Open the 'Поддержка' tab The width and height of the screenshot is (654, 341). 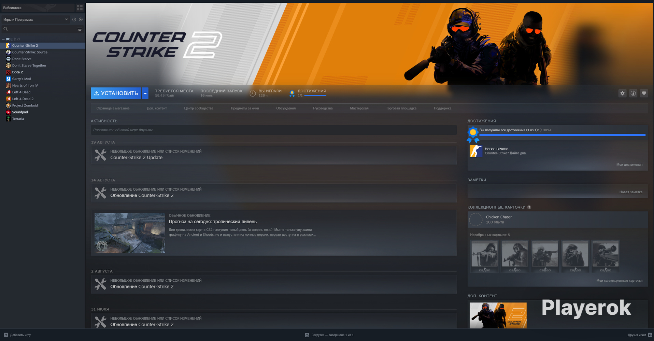pyautogui.click(x=442, y=108)
